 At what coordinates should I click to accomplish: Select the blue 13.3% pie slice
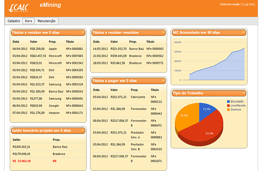pyautogui.click(x=206, y=110)
